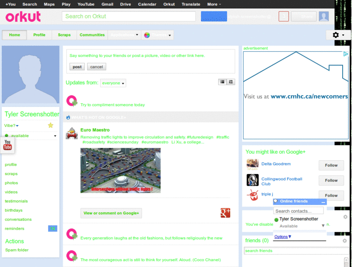Click the yellow star beside Vibe

coord(50,125)
